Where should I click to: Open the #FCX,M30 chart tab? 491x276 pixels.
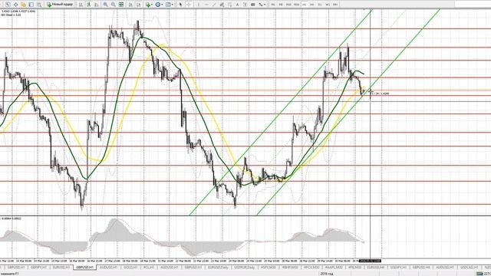coord(311,268)
